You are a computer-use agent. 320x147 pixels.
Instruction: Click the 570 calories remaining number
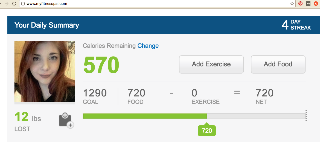point(101,65)
